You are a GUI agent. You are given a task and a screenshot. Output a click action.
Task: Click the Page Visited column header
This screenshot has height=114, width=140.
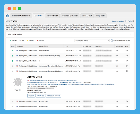coord(51,46)
